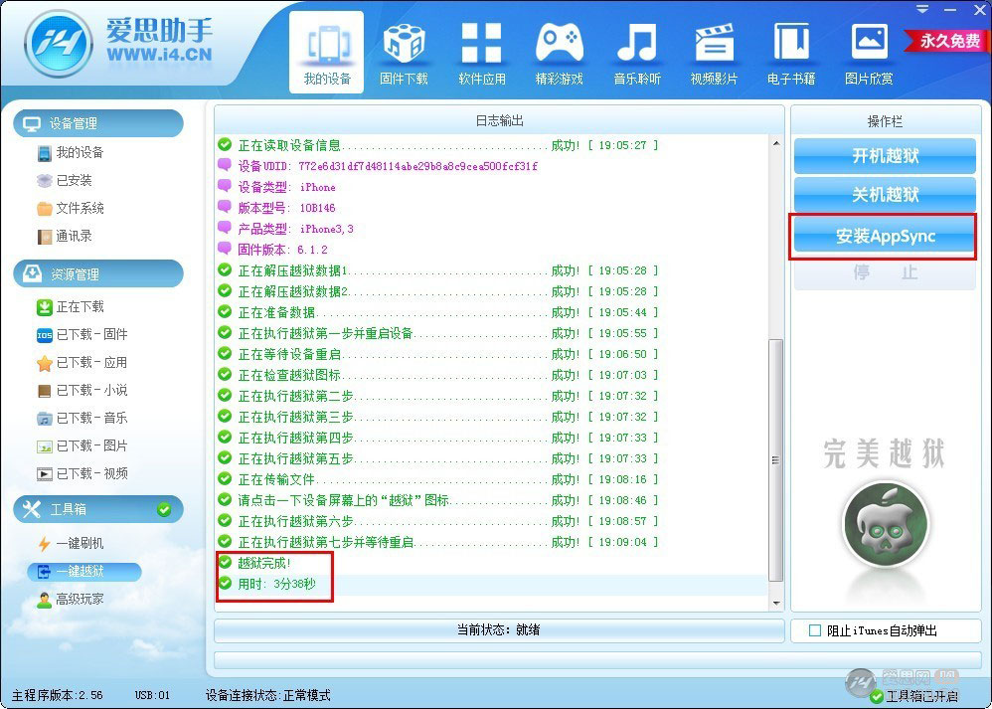The height and width of the screenshot is (709, 992).
Task: Click the green check on 工具箱 header
Action: (x=164, y=509)
